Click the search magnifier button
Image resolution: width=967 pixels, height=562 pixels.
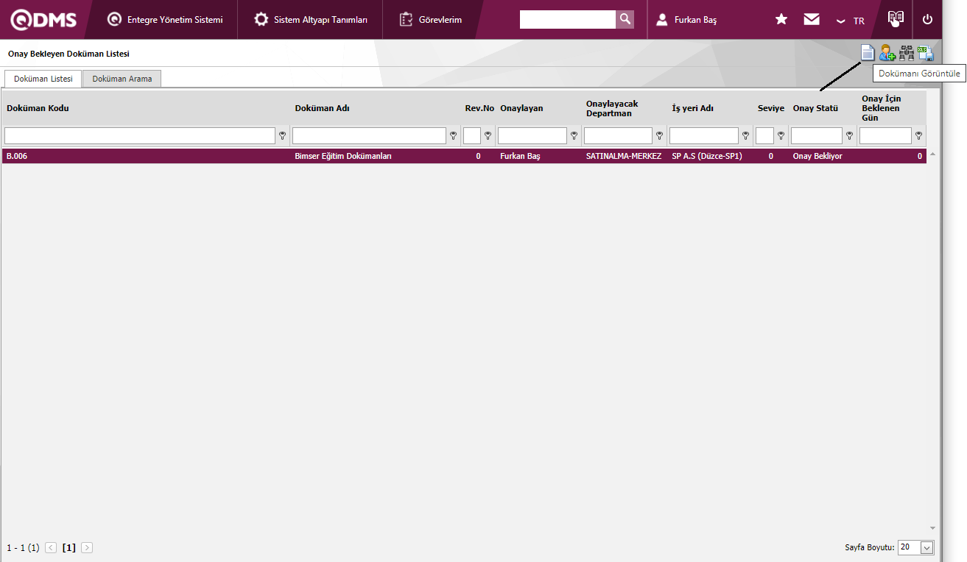pos(625,20)
